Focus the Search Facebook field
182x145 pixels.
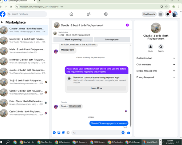[27, 14]
